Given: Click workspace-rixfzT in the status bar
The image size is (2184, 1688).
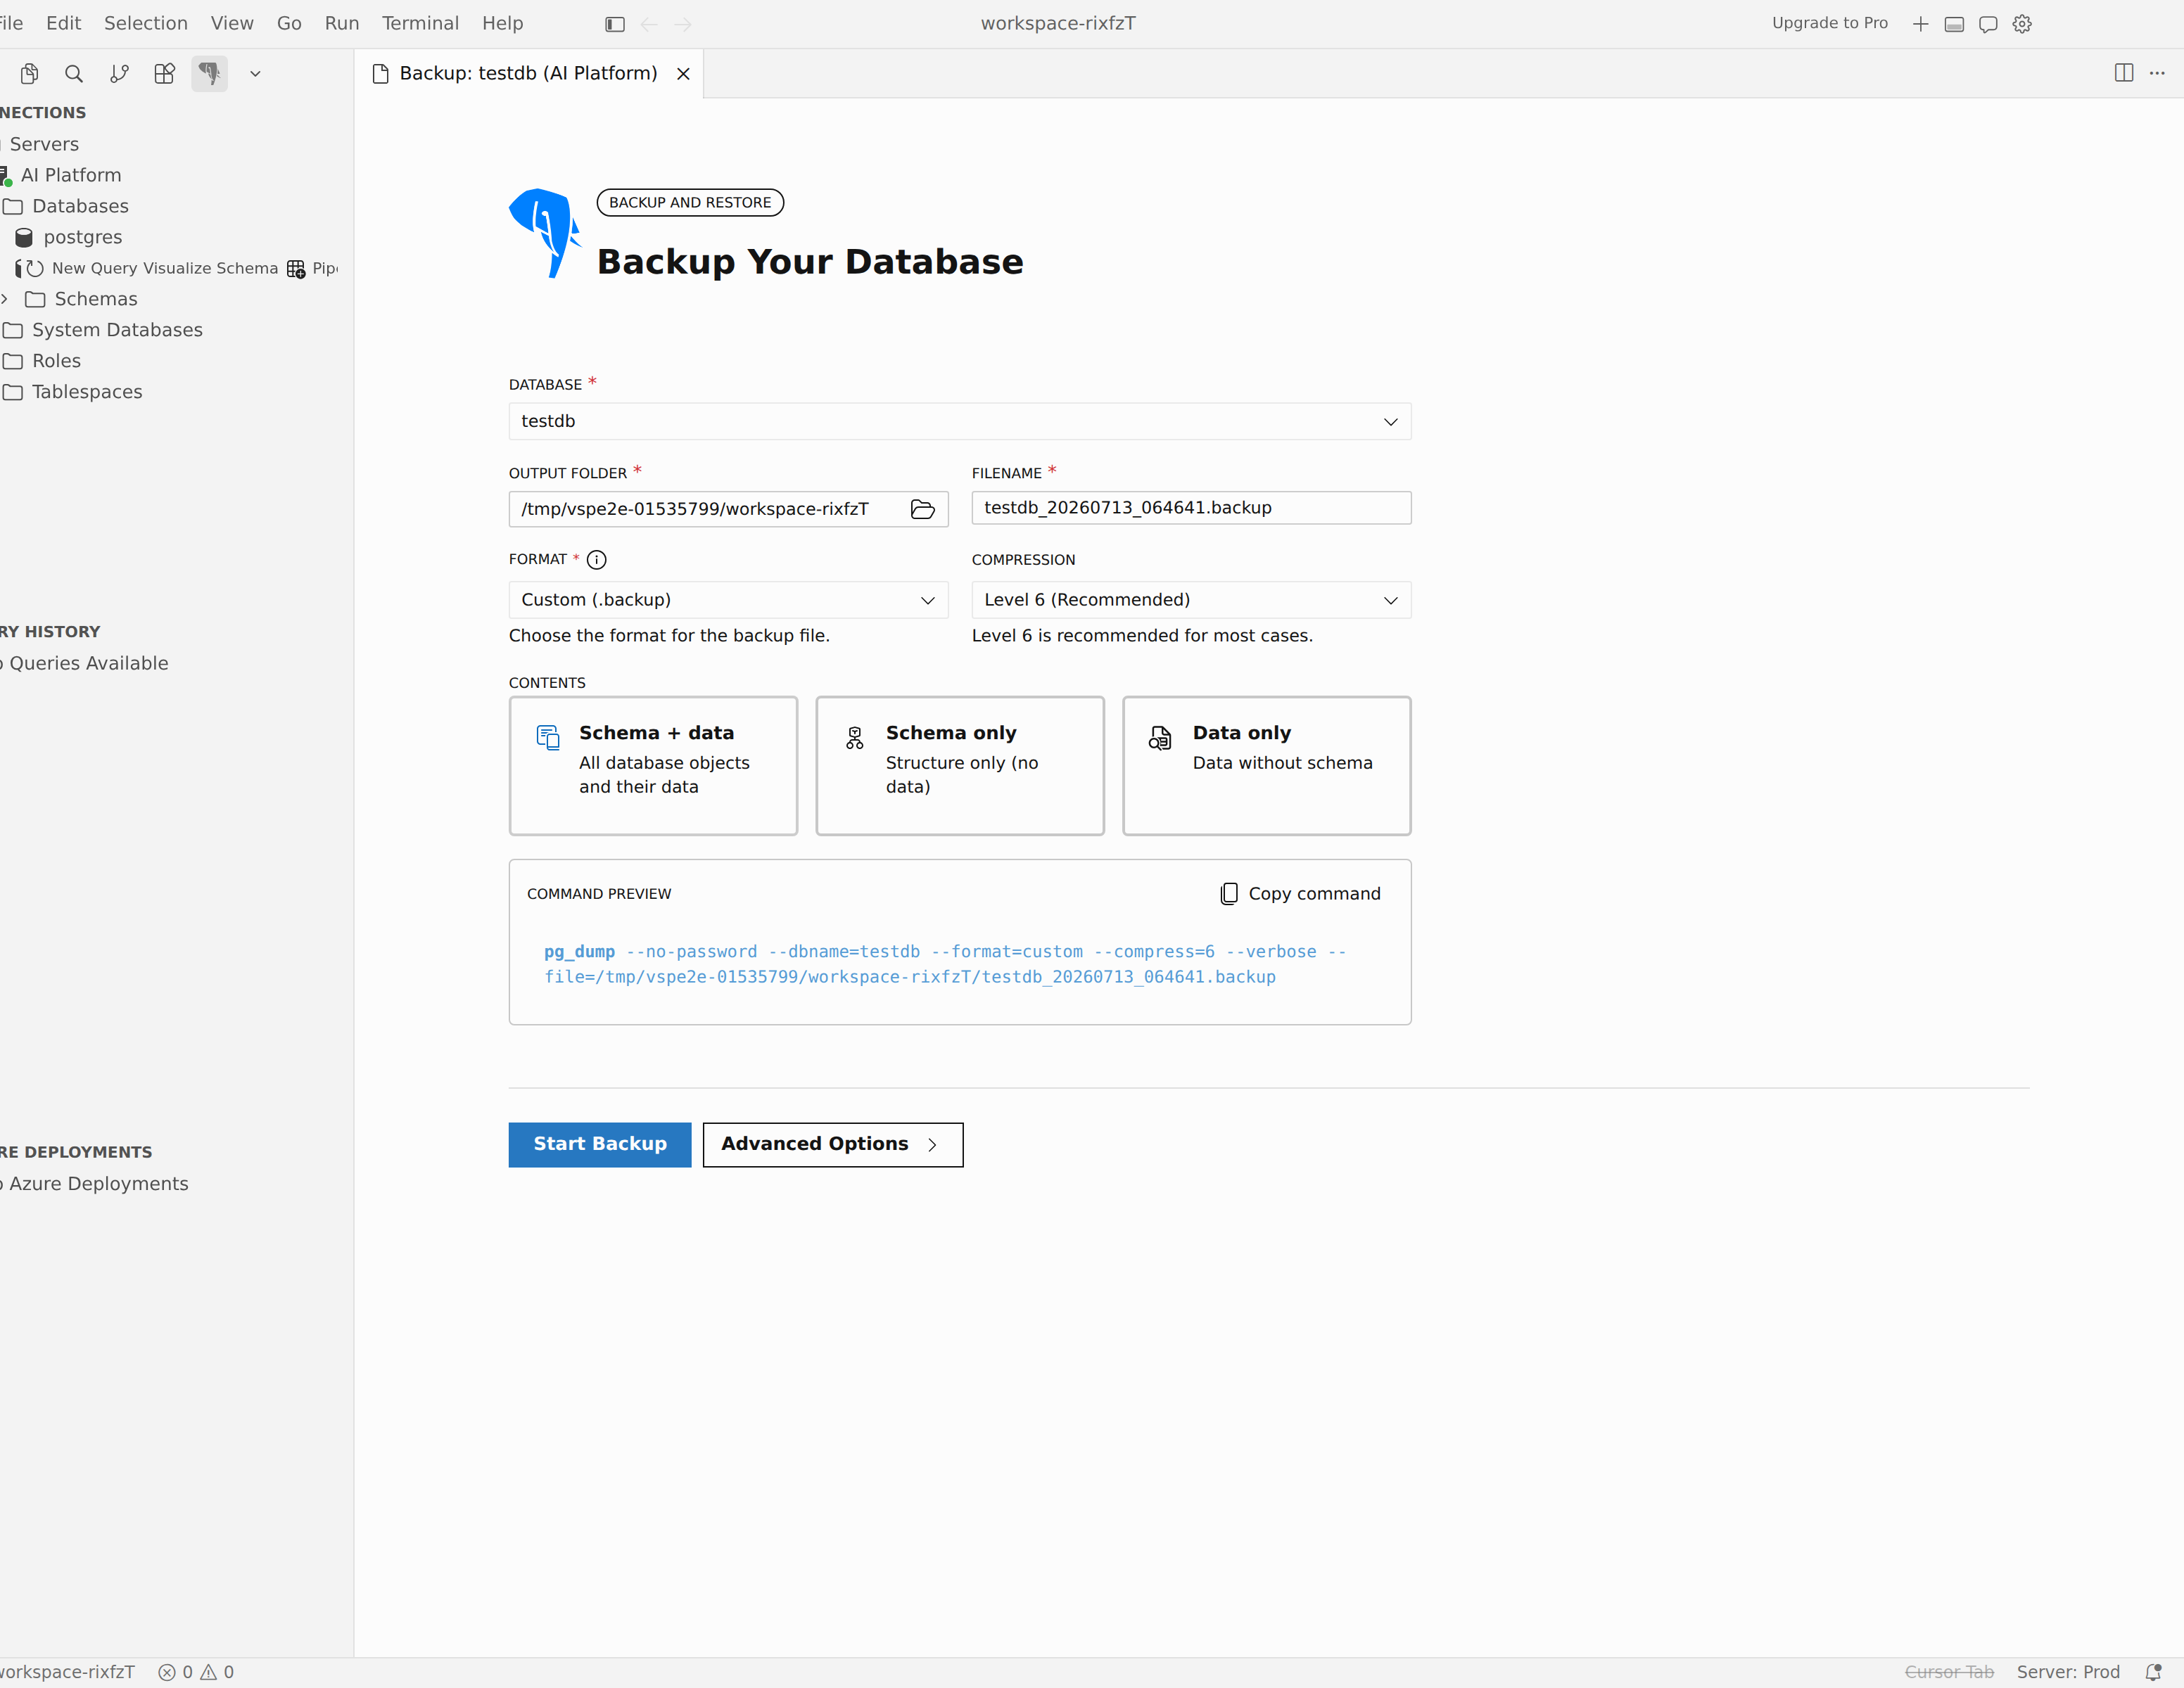Looking at the screenshot, I should (67, 1672).
